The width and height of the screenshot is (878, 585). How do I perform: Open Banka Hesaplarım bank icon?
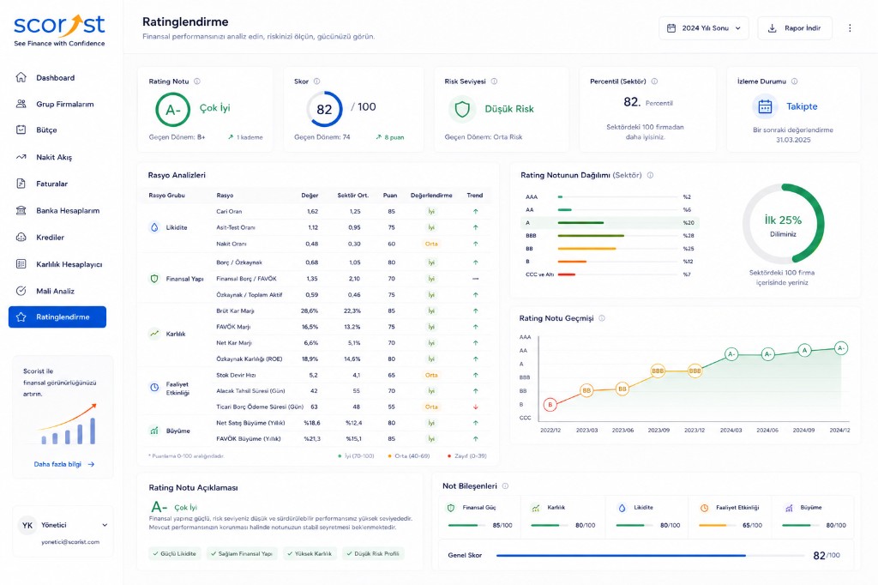[21, 211]
